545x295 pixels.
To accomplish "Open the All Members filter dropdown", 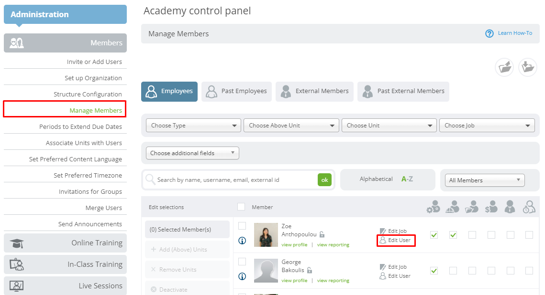I will [485, 180].
